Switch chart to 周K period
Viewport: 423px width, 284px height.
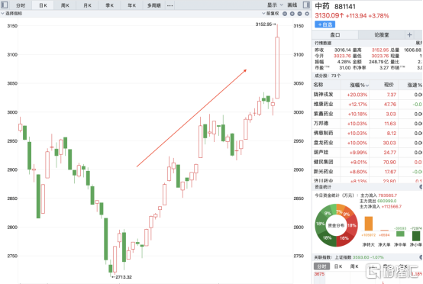65,5
